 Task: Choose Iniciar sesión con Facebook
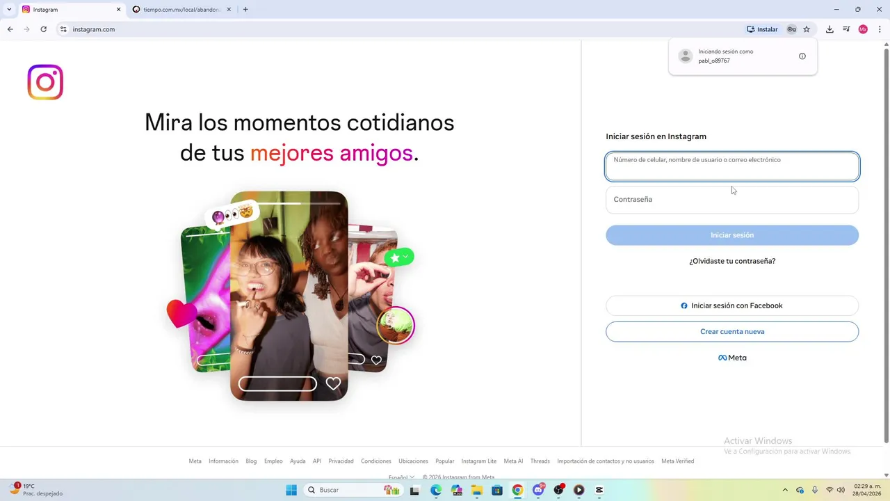tap(732, 305)
